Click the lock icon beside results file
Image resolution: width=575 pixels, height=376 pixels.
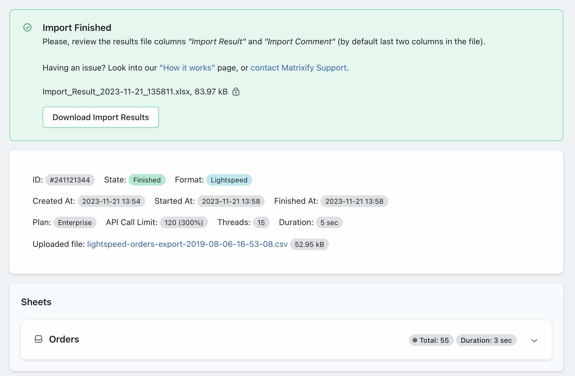[x=236, y=92]
